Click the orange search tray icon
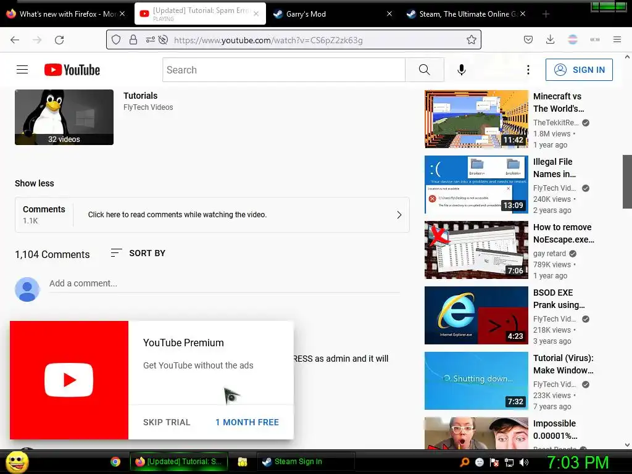 coord(464,462)
